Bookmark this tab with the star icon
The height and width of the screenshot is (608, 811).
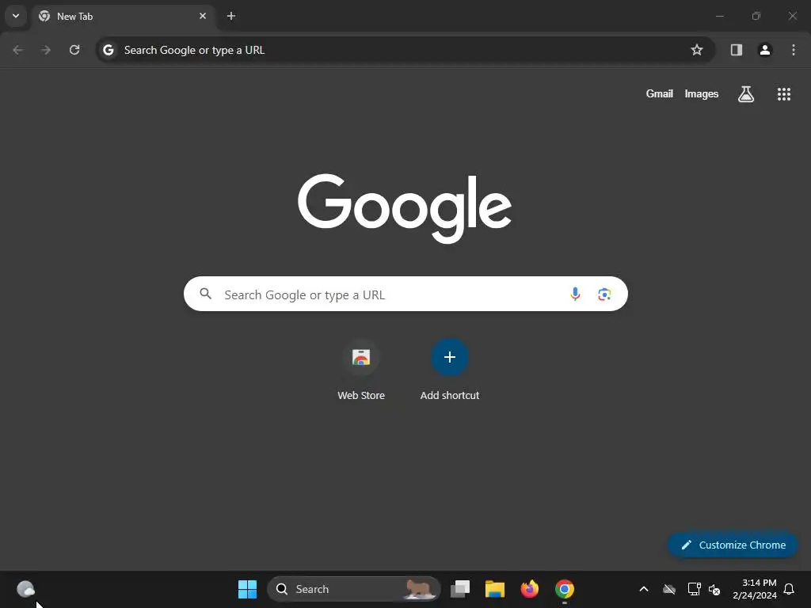tap(697, 50)
